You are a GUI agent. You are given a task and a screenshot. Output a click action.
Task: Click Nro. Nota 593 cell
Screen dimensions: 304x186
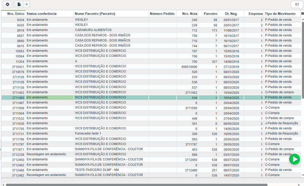pos(187,139)
